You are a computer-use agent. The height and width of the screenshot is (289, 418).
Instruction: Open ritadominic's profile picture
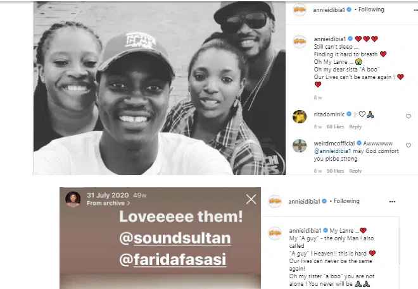point(300,116)
